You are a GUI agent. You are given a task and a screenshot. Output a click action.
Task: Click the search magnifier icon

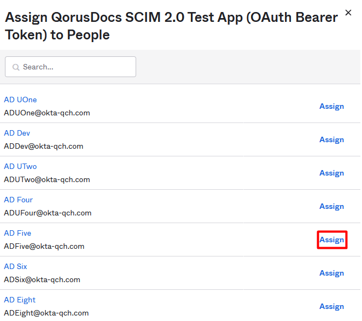tap(16, 67)
